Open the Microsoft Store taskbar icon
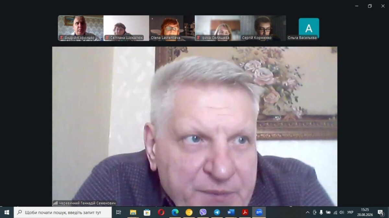This screenshot has height=218, width=389. (x=147, y=212)
